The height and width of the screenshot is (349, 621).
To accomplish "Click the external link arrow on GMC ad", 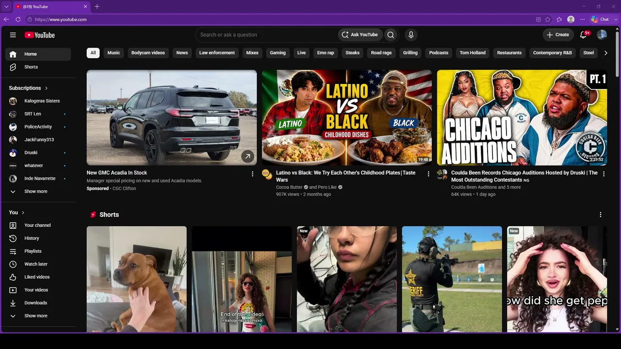I will (247, 156).
